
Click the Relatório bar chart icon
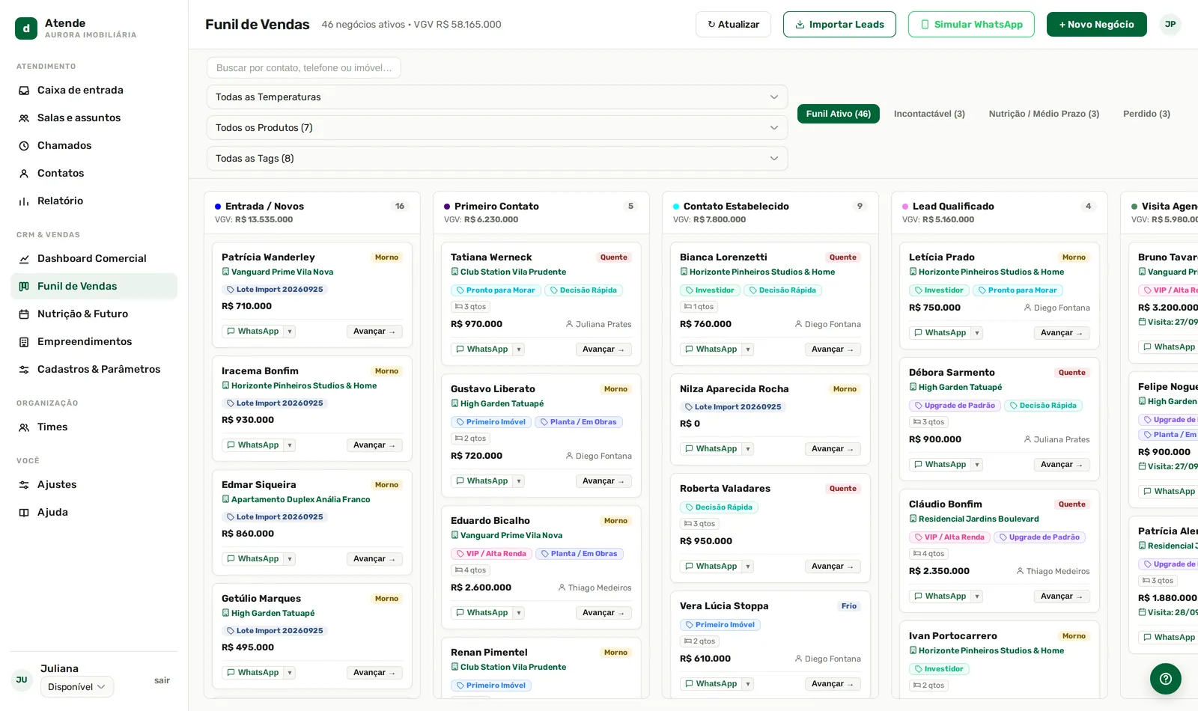click(x=24, y=201)
